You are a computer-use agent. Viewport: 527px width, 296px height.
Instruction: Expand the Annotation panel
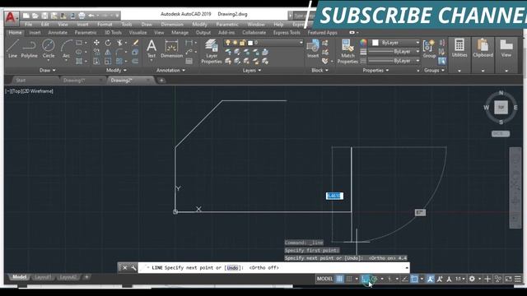[170, 70]
